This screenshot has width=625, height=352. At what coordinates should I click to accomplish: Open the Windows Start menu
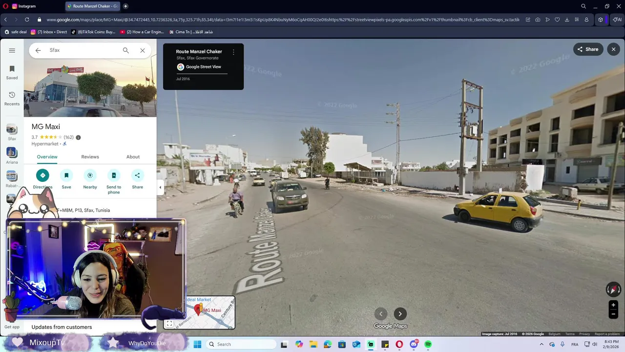(198, 344)
